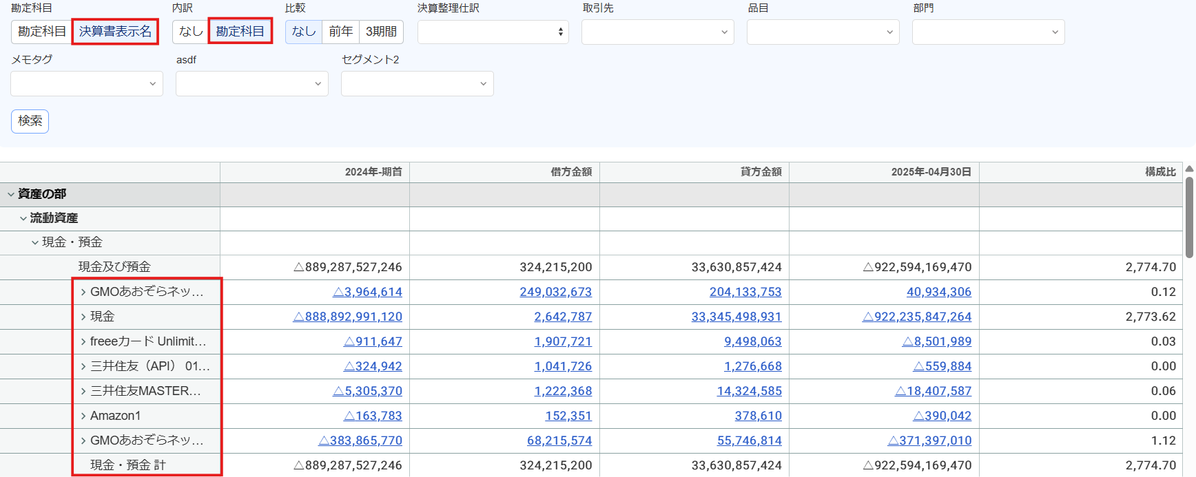Select 3期間 comparison option
The width and height of the screenshot is (1196, 477).
381,32
